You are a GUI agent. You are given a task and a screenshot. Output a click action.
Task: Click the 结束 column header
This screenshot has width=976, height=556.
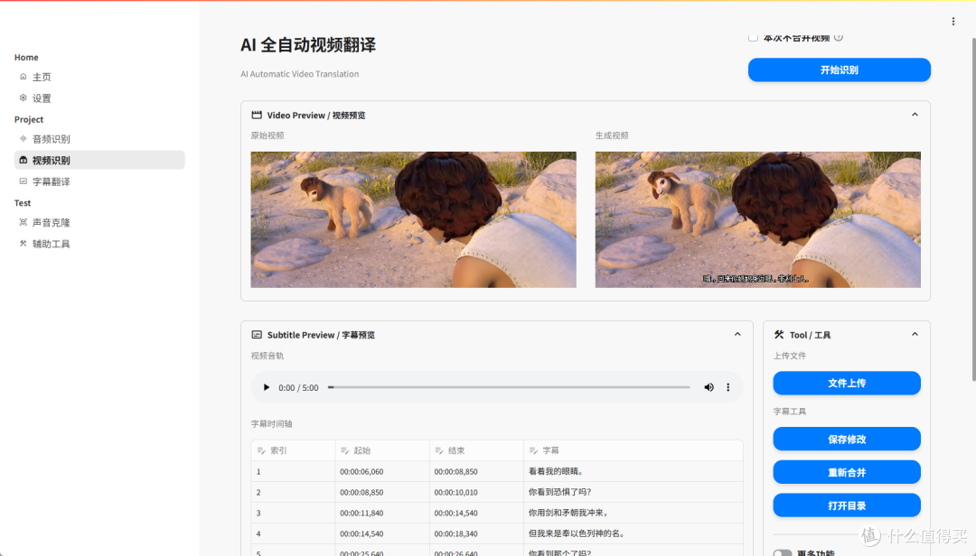pyautogui.click(x=476, y=450)
